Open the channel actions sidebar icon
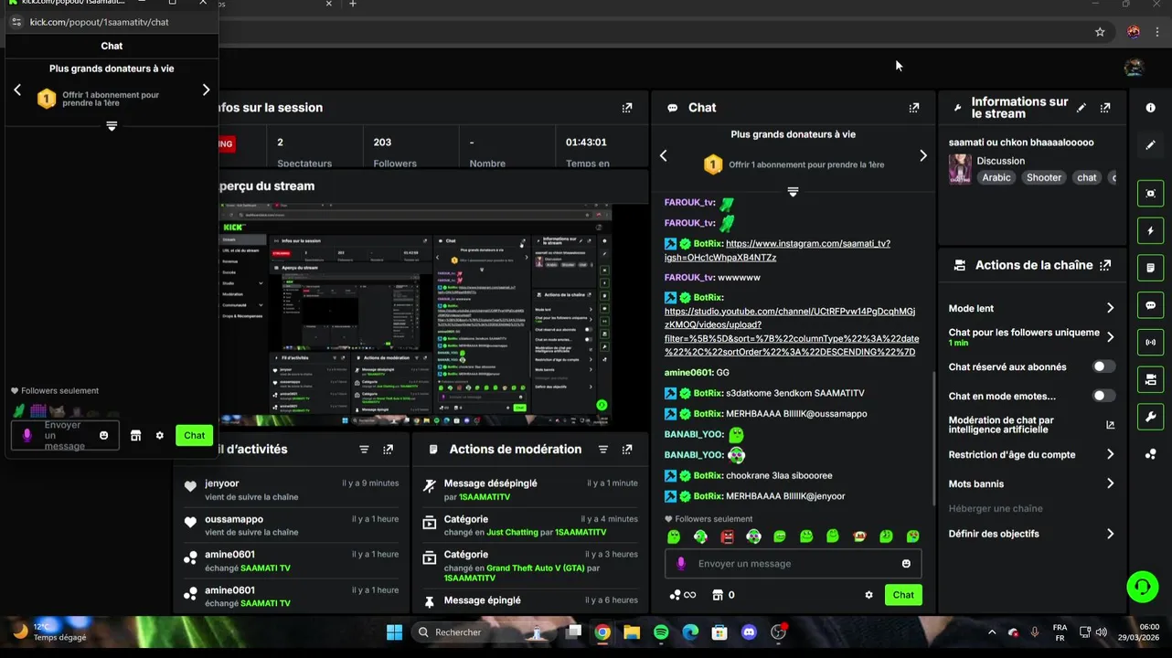Viewport: 1172px width, 658px height. coord(1151,379)
